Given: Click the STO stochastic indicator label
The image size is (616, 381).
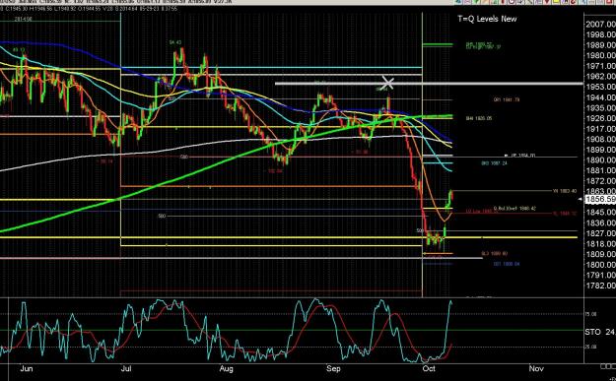Looking at the screenshot, I should (x=592, y=332).
